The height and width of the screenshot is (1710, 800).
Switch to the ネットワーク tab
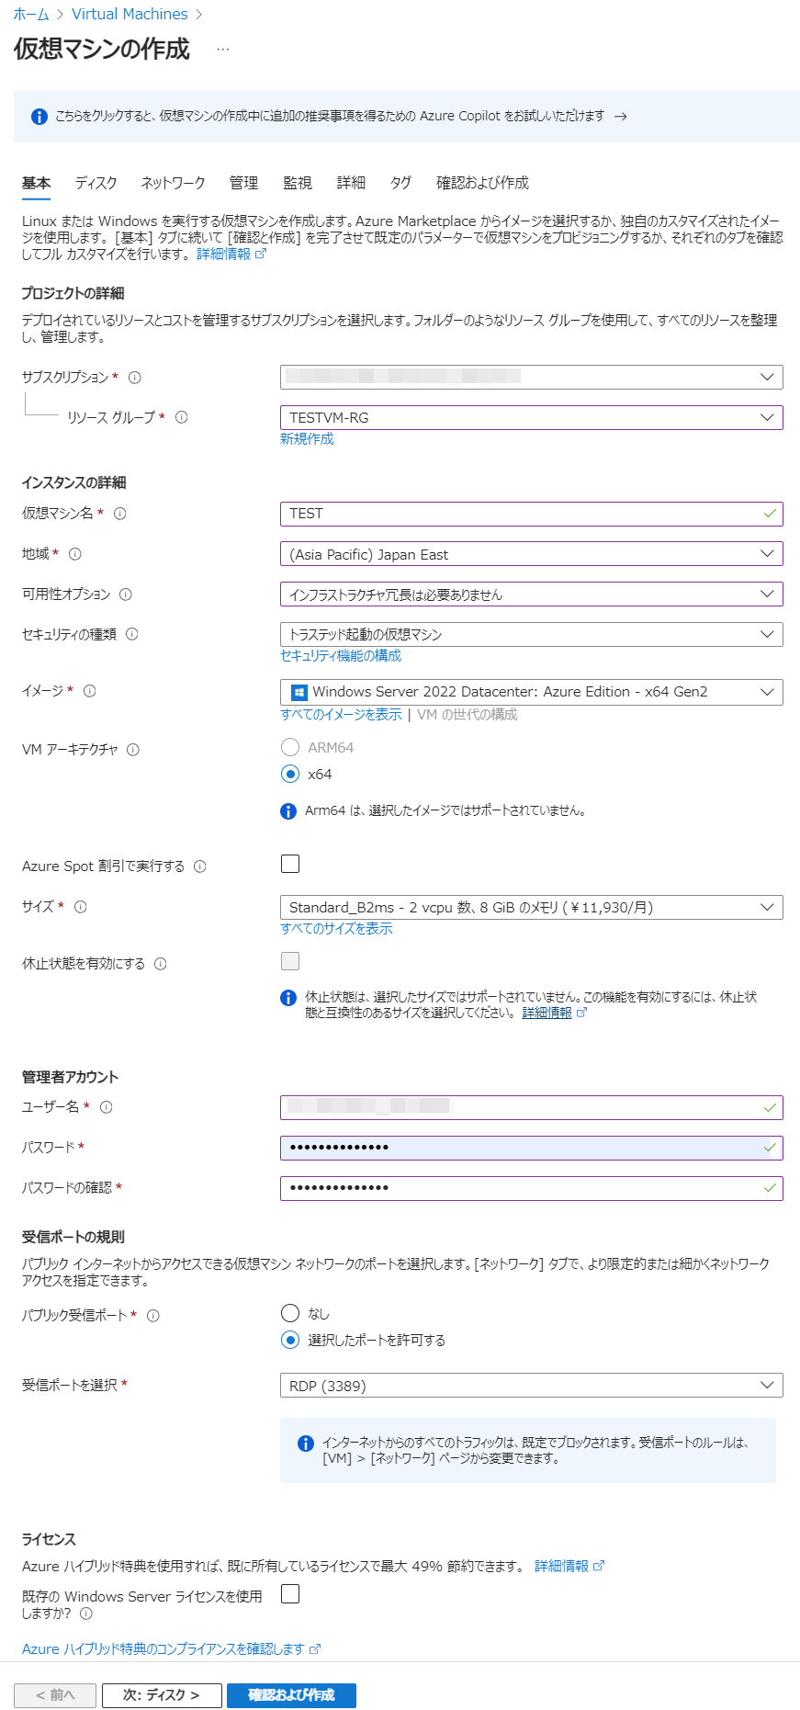pyautogui.click(x=173, y=183)
